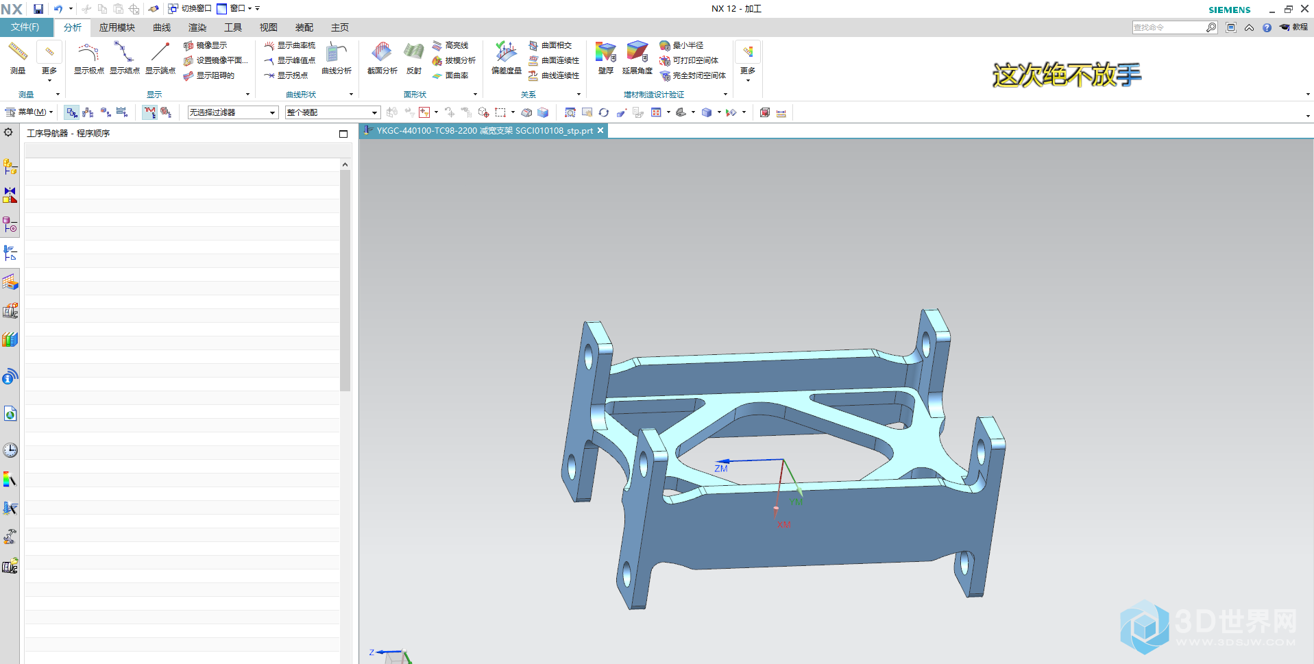Open the History clock sidebar tab
Image resolution: width=1314 pixels, height=664 pixels.
point(10,450)
